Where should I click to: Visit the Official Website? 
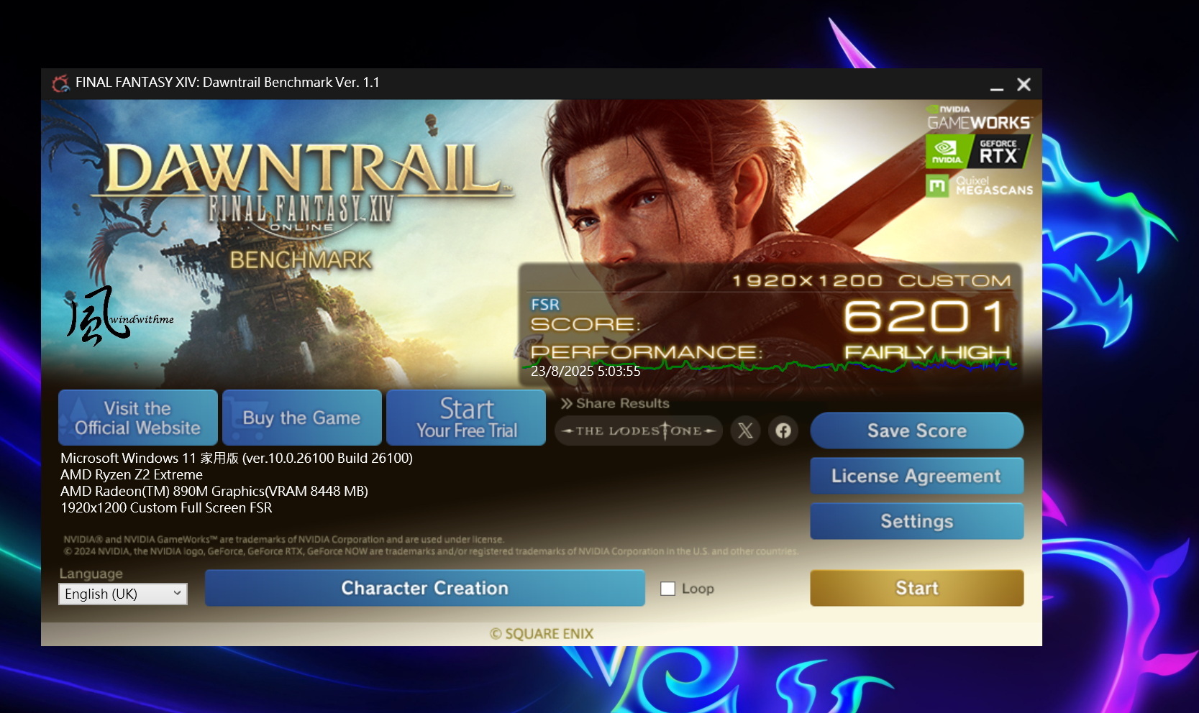(x=138, y=418)
